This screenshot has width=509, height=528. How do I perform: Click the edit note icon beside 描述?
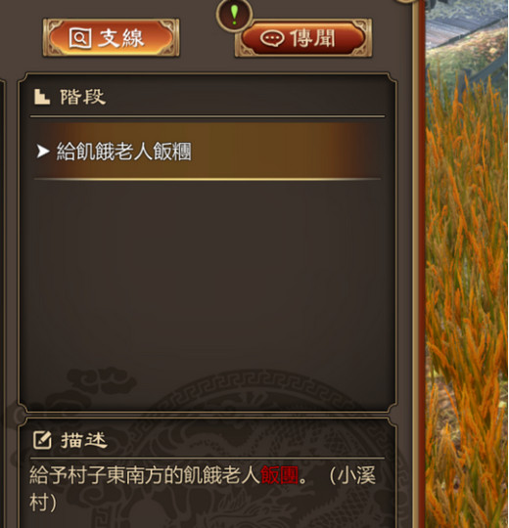[x=42, y=440]
